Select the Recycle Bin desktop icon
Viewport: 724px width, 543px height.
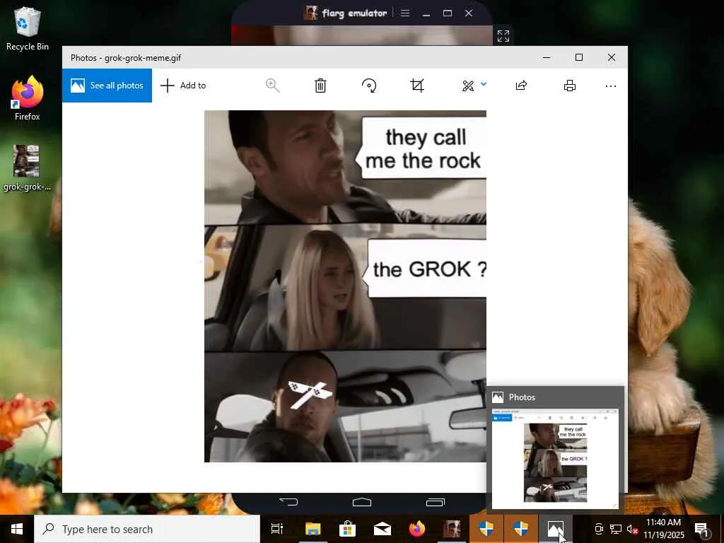(28, 28)
